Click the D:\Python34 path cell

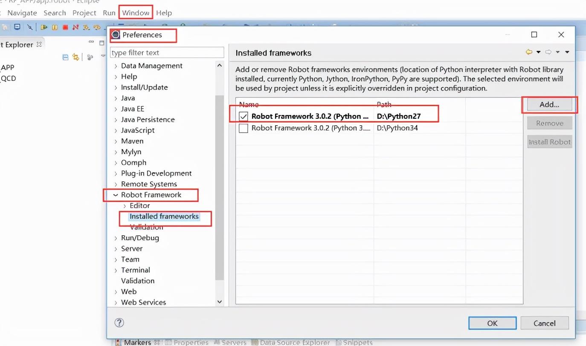[x=397, y=128]
